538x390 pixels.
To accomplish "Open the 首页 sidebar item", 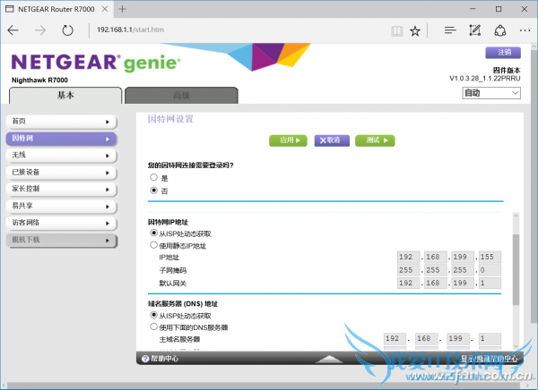I will (61, 122).
